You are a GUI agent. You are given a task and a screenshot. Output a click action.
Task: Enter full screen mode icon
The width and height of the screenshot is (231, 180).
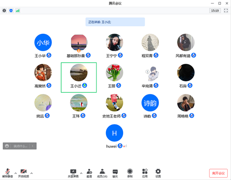point(226,11)
